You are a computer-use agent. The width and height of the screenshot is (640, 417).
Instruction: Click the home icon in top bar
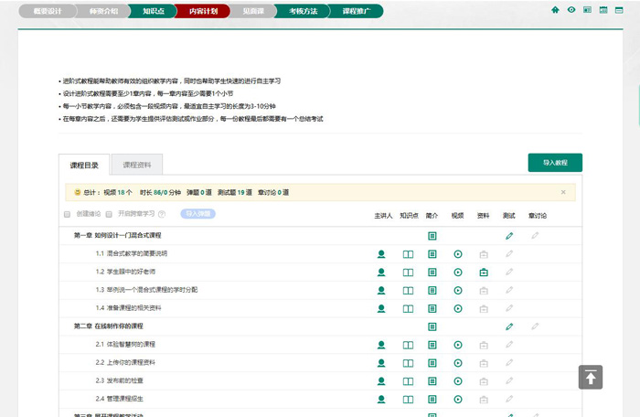pos(555,11)
